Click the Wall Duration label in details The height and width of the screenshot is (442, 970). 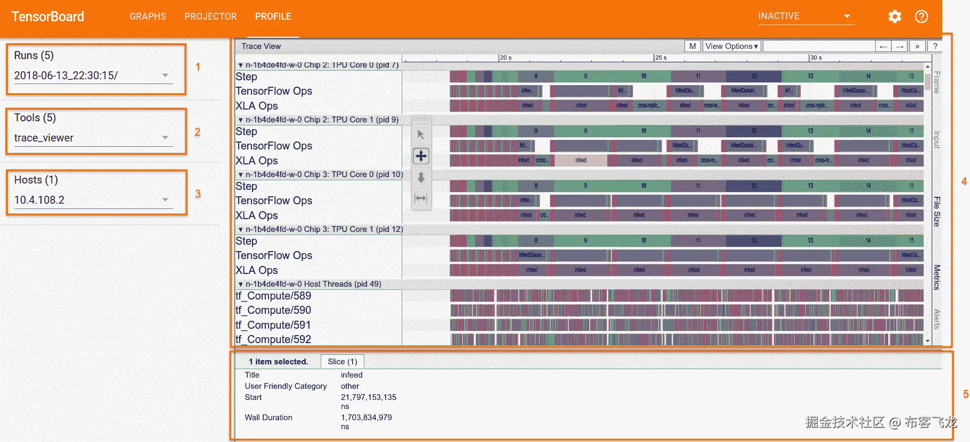click(x=268, y=418)
